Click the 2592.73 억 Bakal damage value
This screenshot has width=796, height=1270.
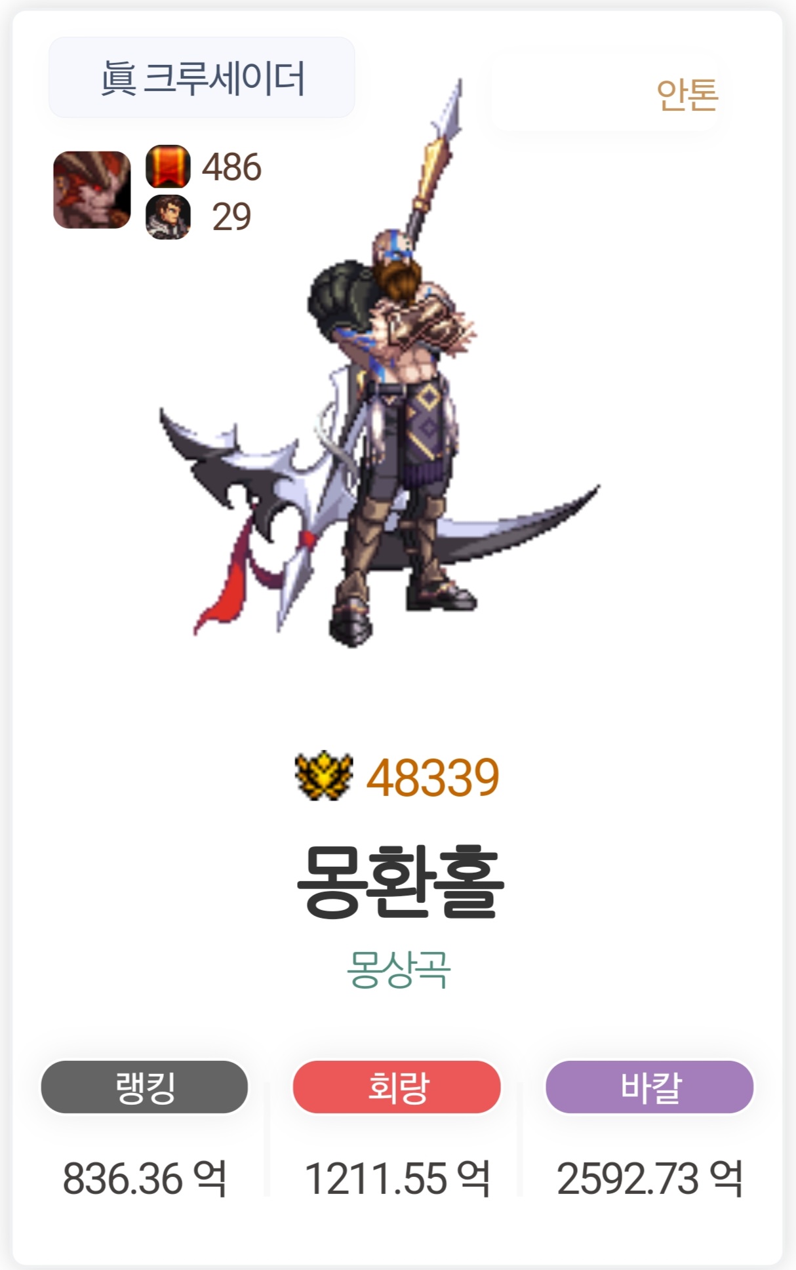650,1178
